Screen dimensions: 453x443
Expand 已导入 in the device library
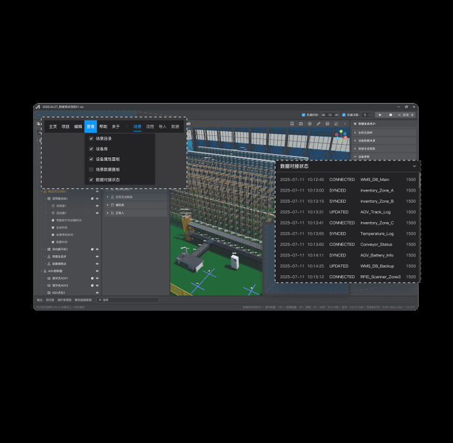tap(135, 213)
